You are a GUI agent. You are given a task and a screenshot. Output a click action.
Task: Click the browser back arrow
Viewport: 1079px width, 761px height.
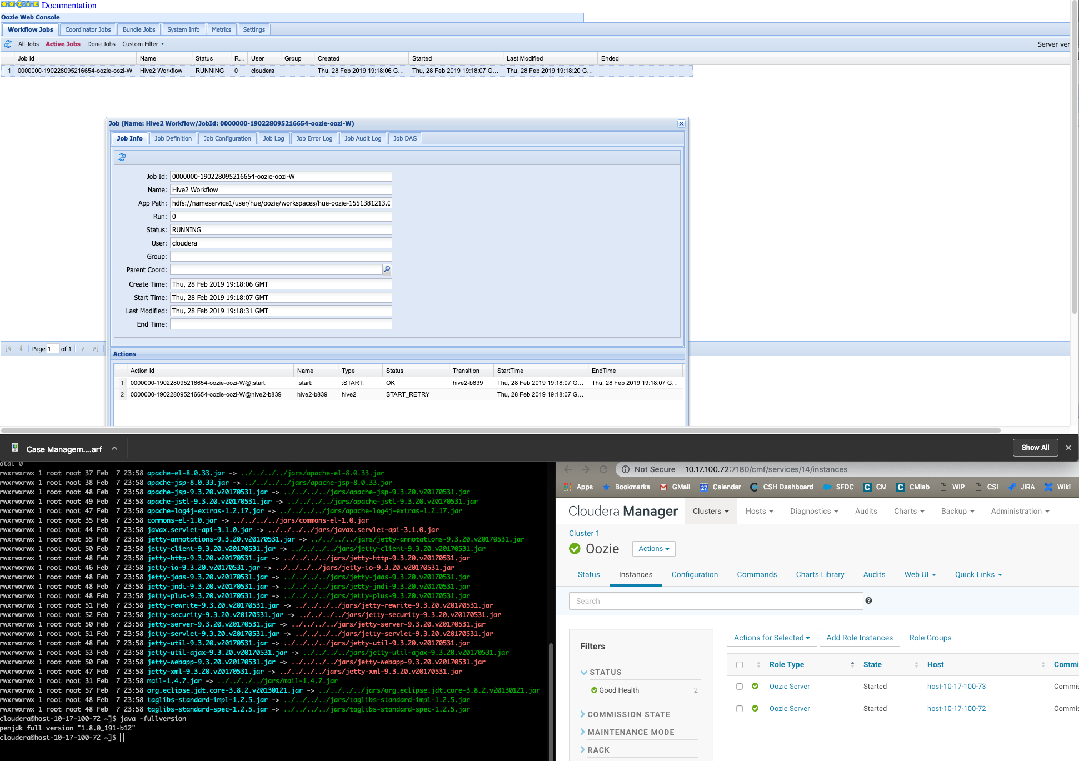click(567, 469)
